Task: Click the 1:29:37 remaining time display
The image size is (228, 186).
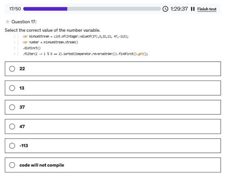Action: click(179, 9)
